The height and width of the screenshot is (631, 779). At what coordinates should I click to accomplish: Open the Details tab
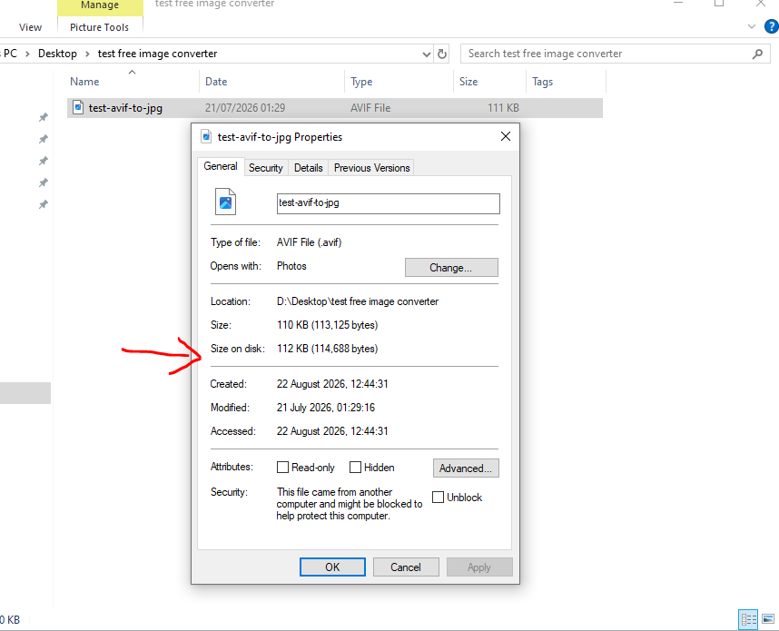(308, 168)
